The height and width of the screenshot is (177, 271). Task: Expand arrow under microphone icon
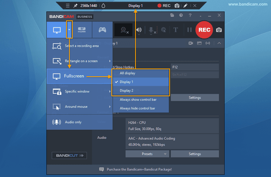[151, 34]
